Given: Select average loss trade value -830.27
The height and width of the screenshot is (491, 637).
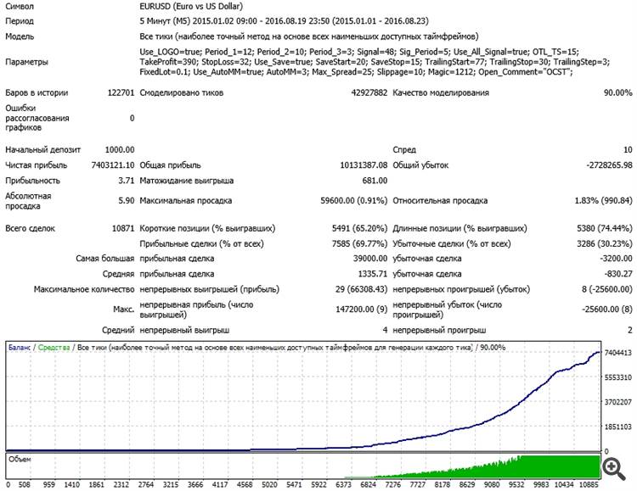Looking at the screenshot, I should click(618, 274).
